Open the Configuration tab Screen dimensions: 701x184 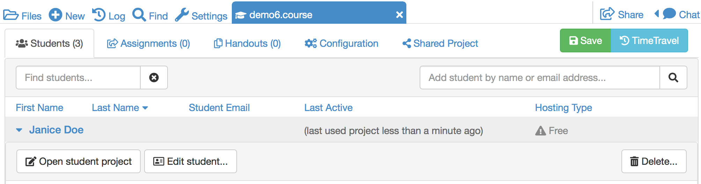341,43
